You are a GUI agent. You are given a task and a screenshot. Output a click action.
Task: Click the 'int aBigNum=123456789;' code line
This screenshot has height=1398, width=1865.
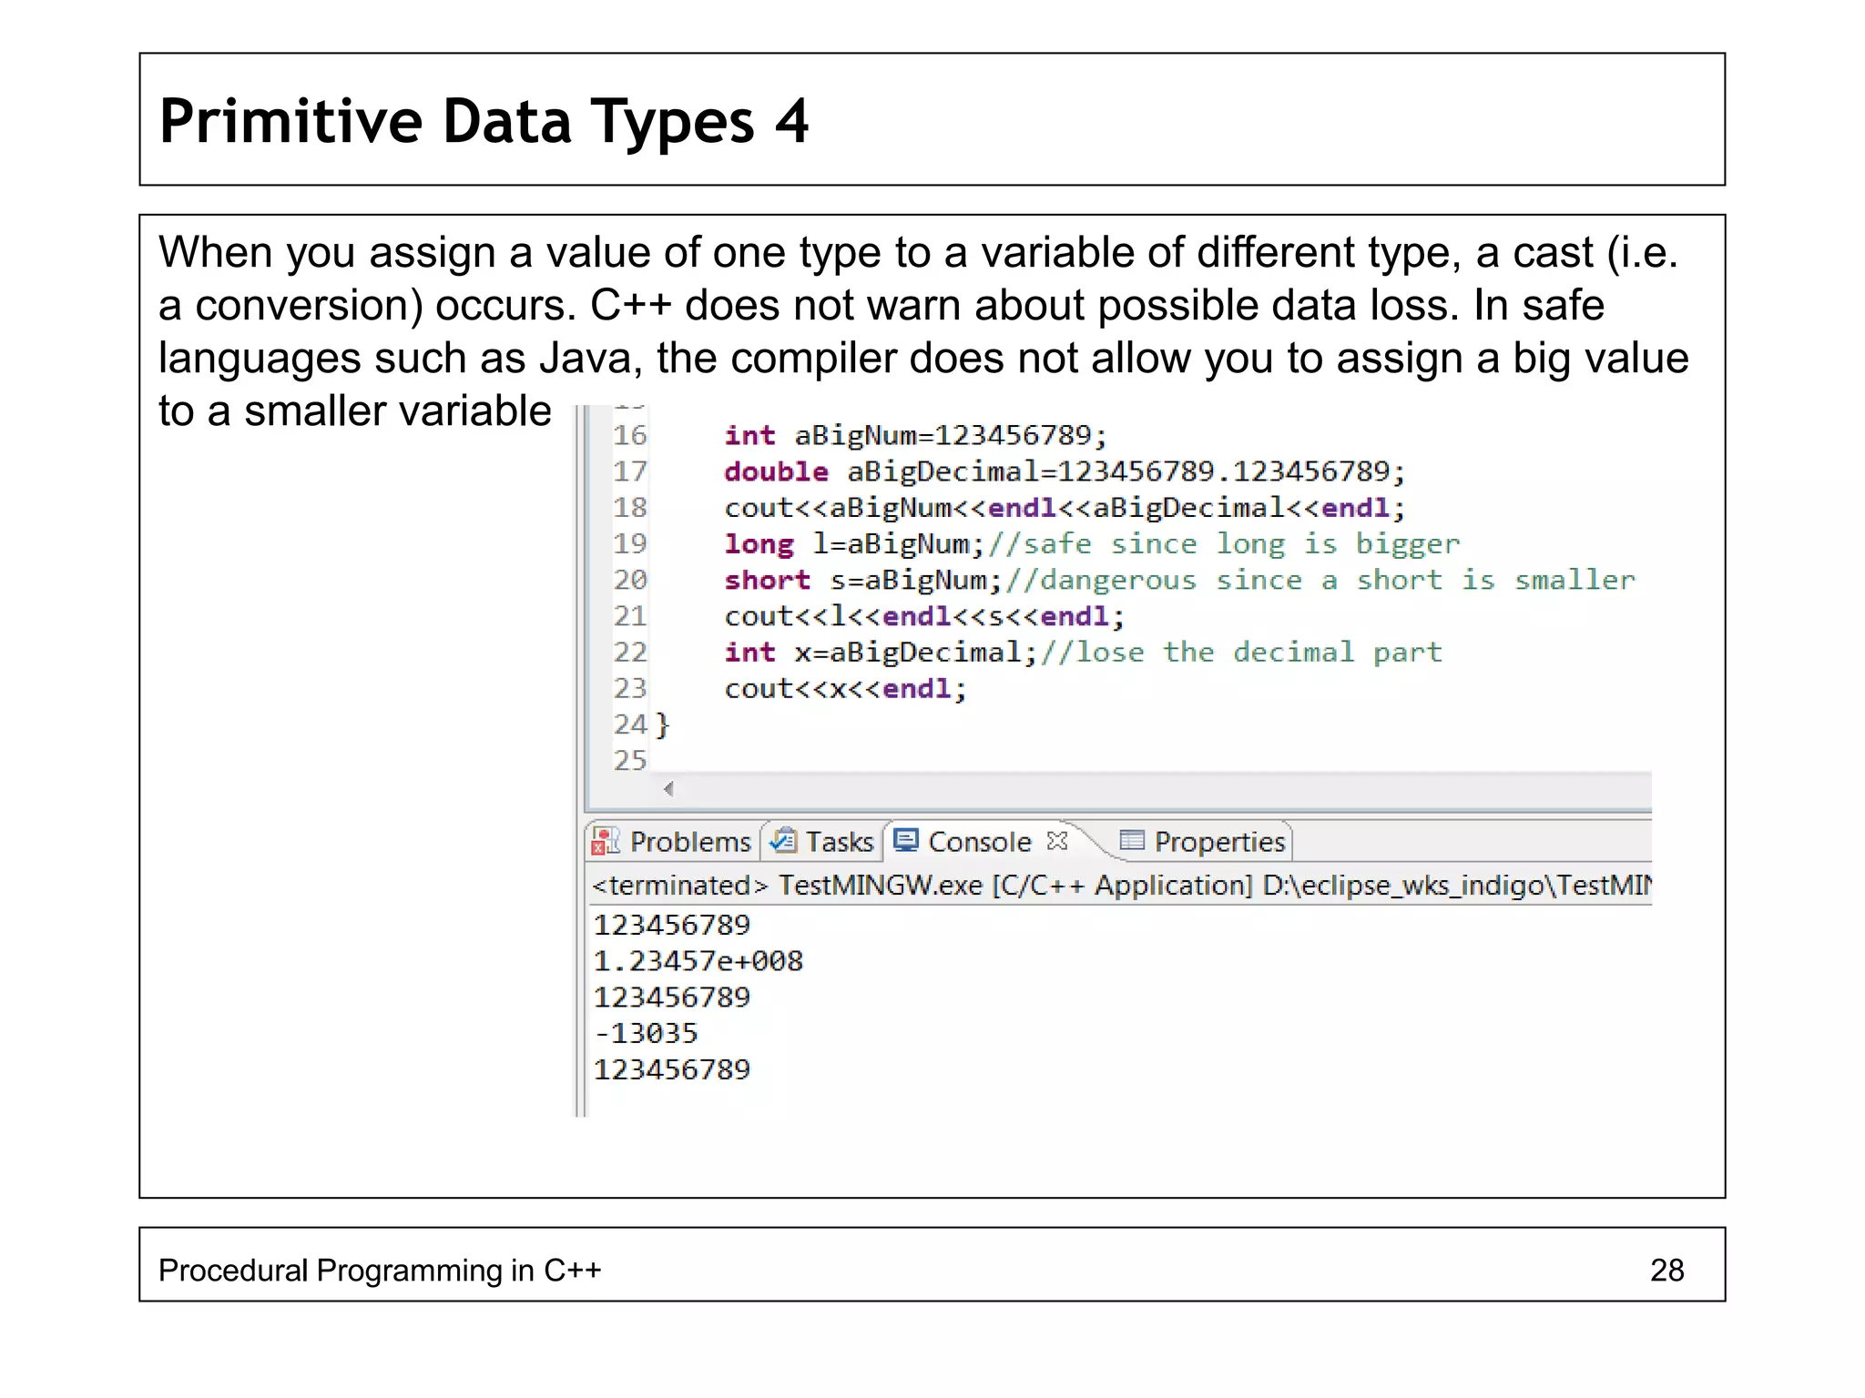[x=916, y=435]
